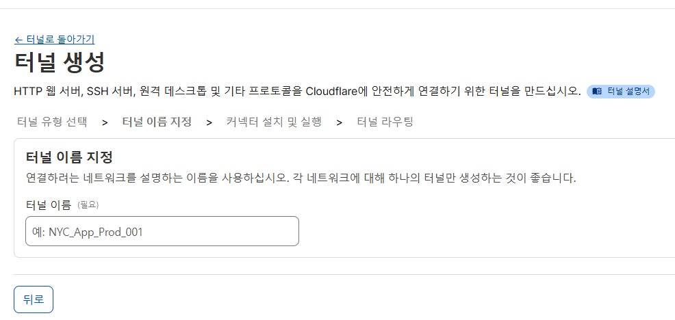Viewport: 675px width, 320px height.
Task: Jump to the 커넥터 설치 및 실행 step
Action: tap(274, 122)
